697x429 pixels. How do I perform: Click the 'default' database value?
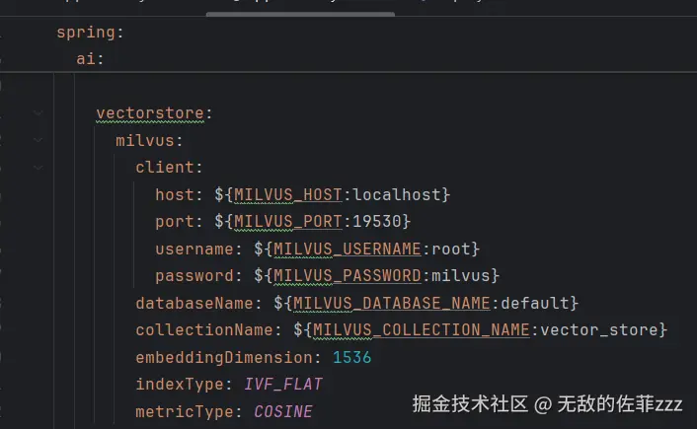click(535, 304)
